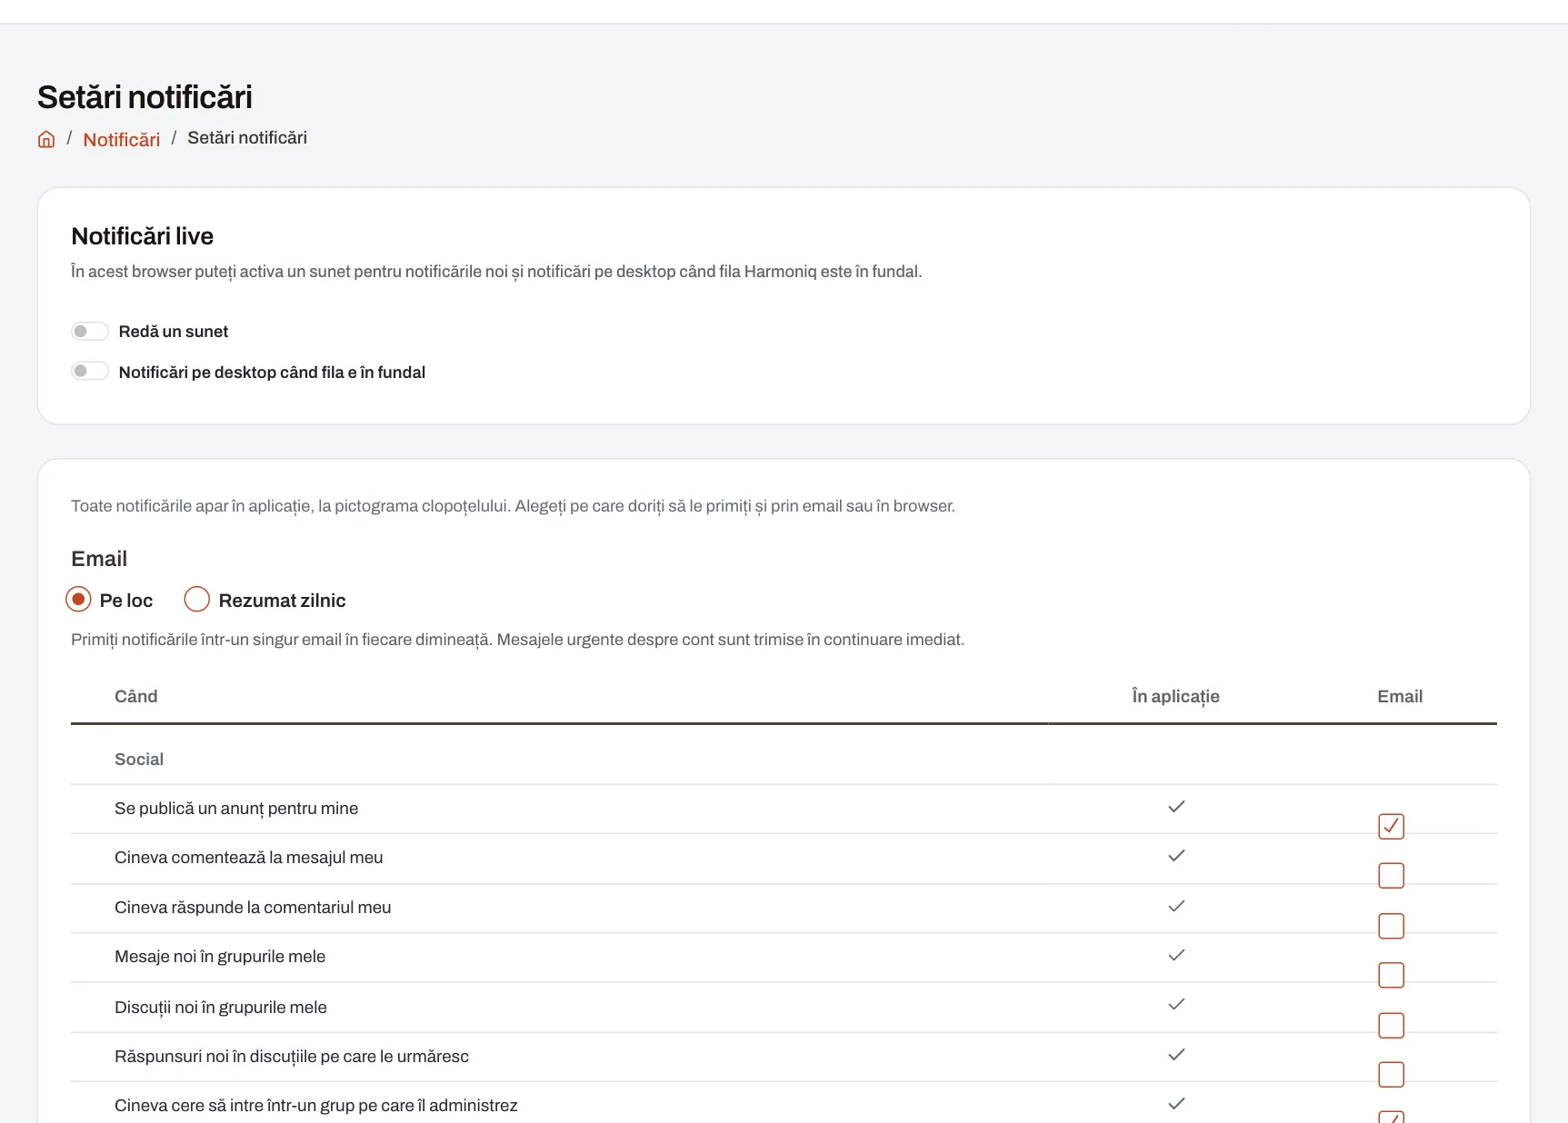Screen dimensions: 1568x1123
Task: Click the Pe loc label text
Action: coord(126,601)
